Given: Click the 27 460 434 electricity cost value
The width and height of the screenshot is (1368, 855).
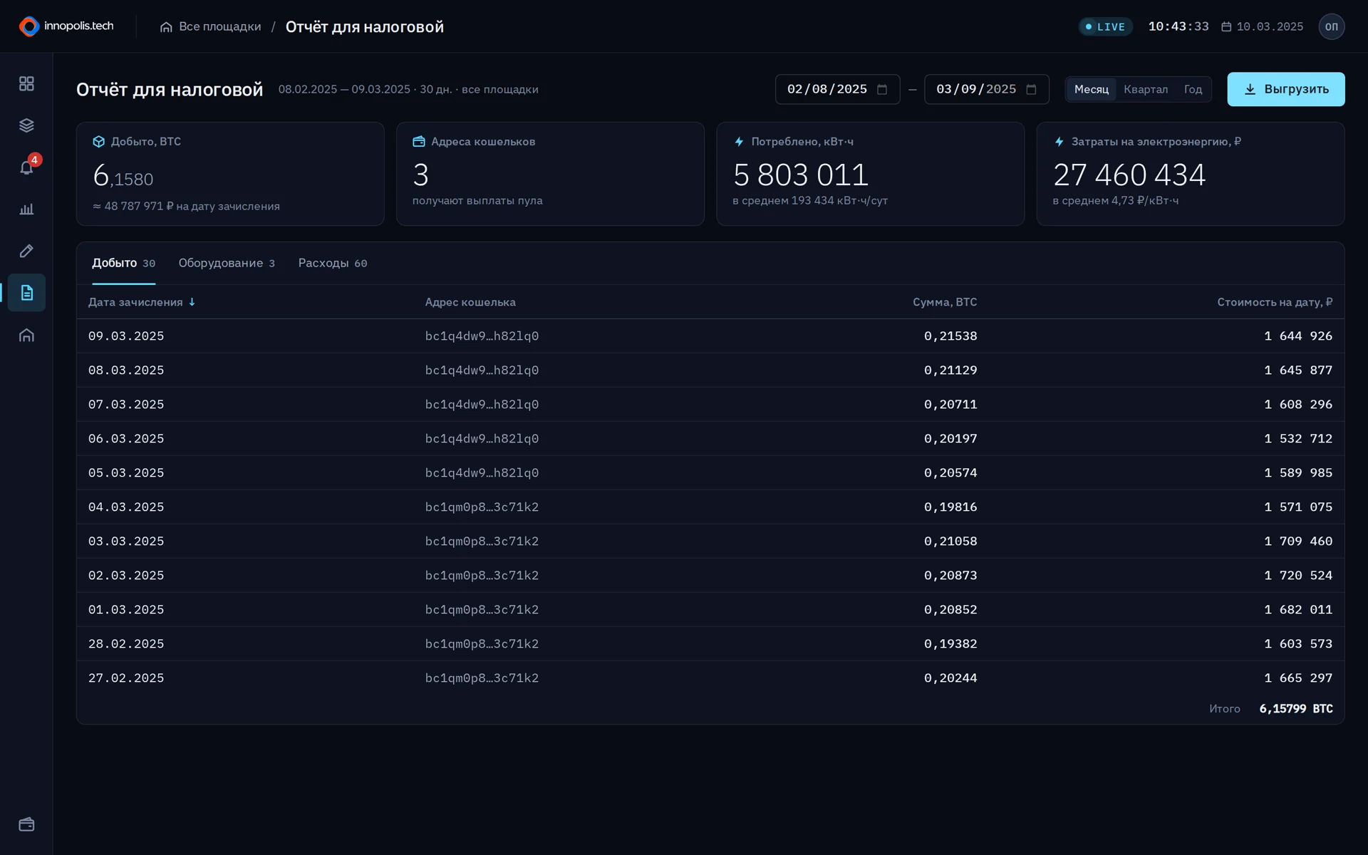Looking at the screenshot, I should 1129,175.
